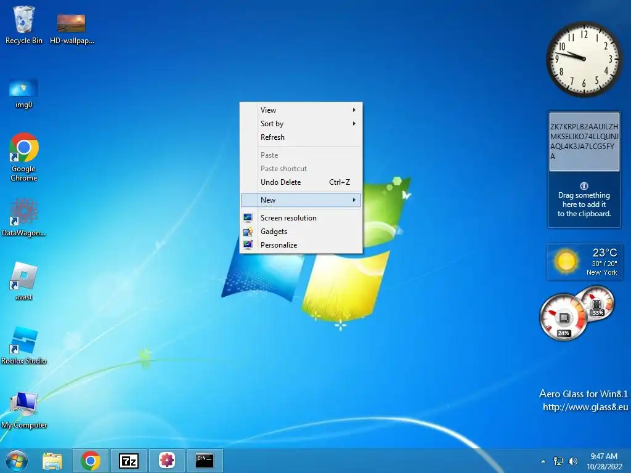Image resolution: width=631 pixels, height=473 pixels.
Task: Click the sun icon in weather gadget
Action: (x=566, y=261)
